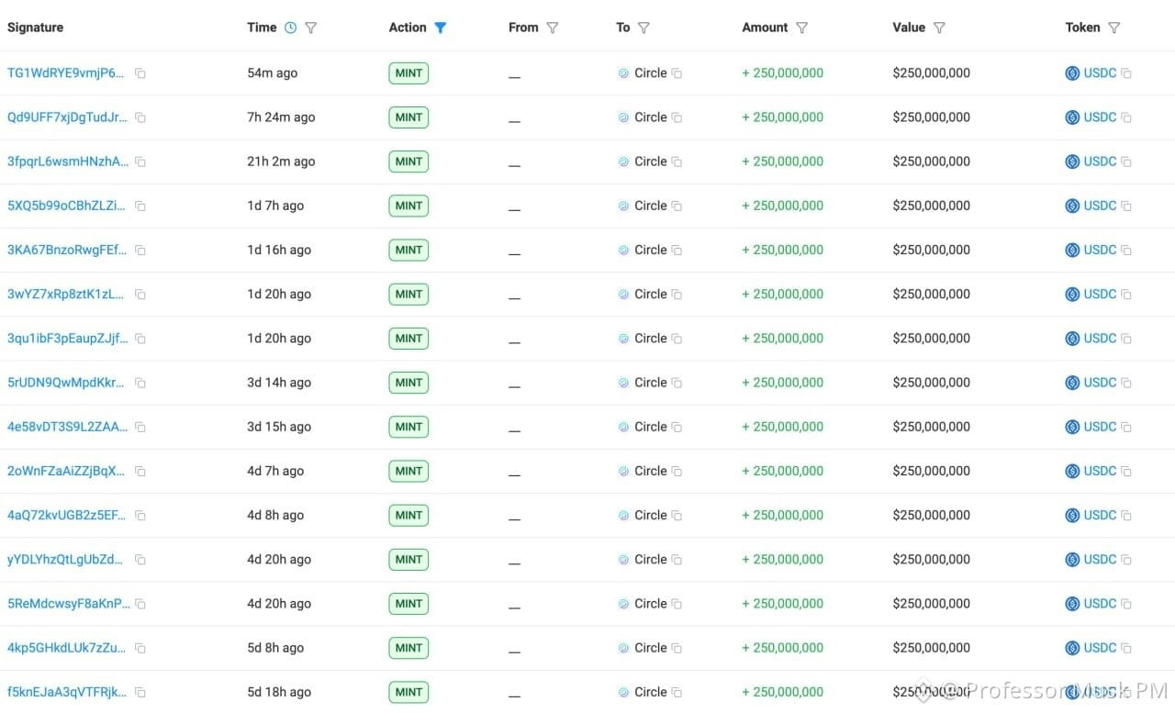1175x713 pixels.
Task: Copy signature 3KA67BnzoRwgFEf...
Action: 140,251
